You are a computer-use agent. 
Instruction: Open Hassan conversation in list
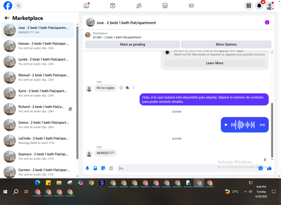coord(38,46)
